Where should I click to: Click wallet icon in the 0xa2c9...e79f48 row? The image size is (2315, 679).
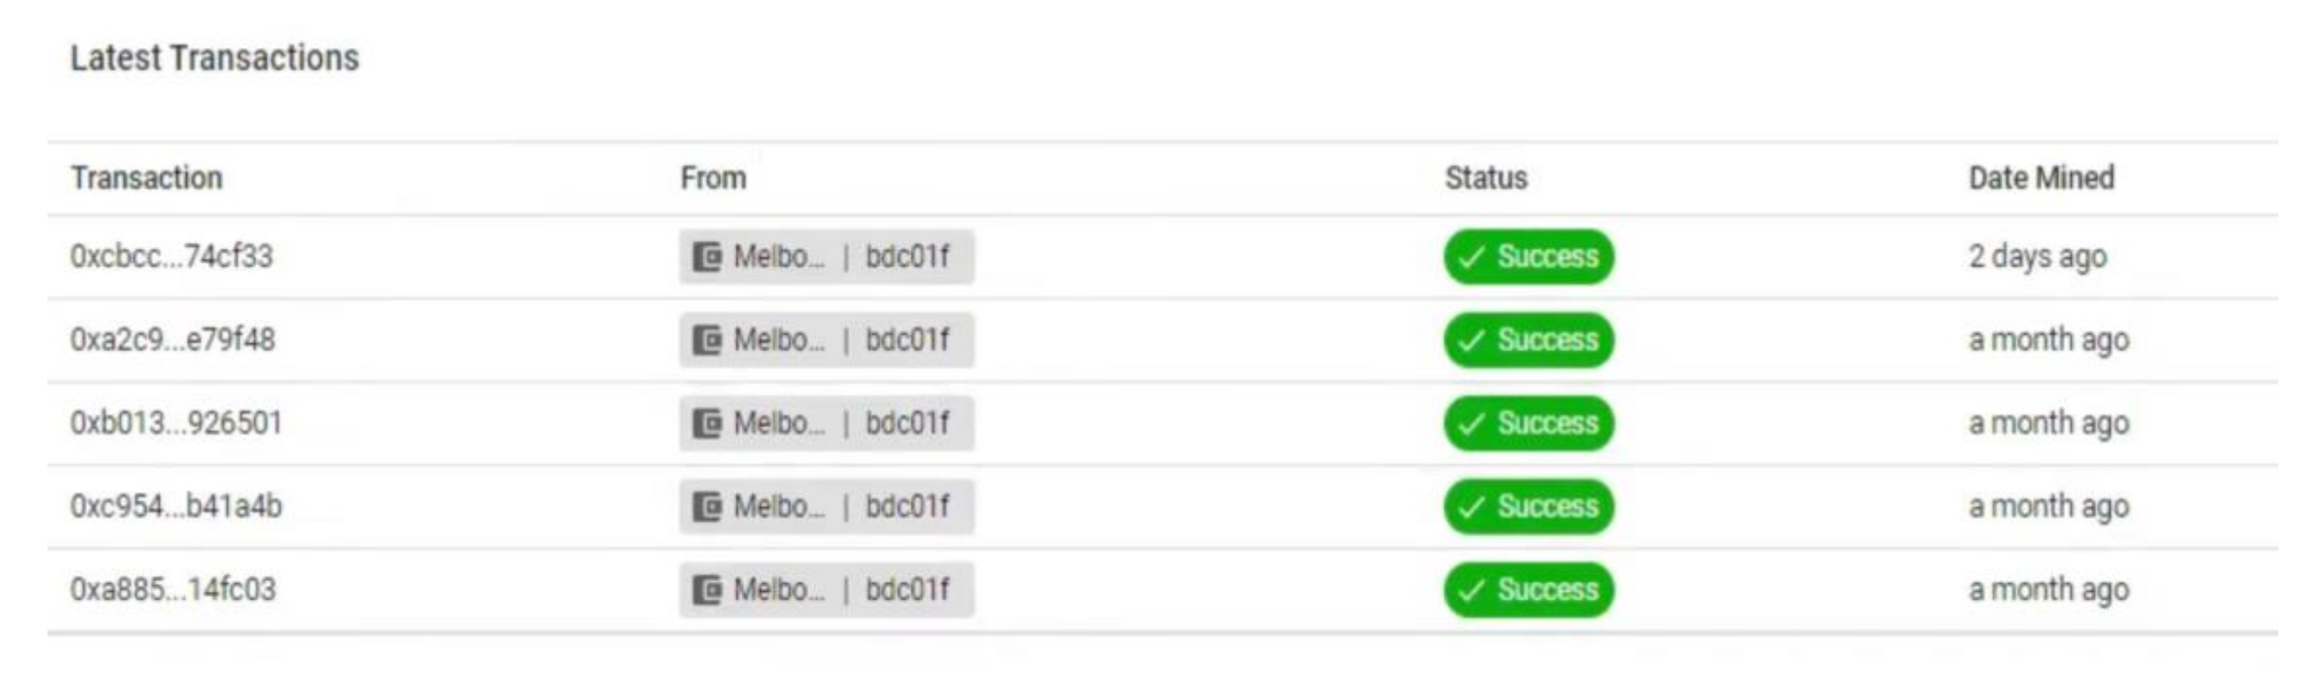tap(708, 341)
